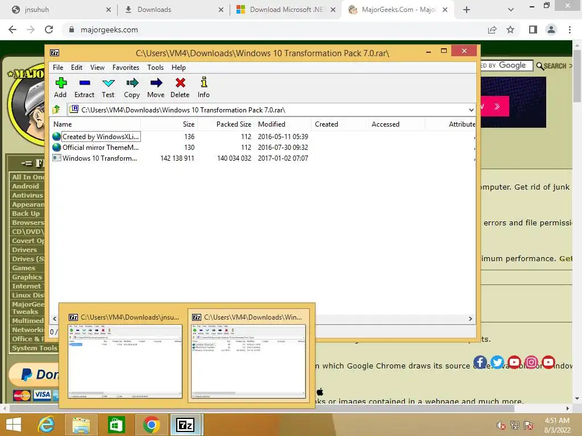Open Games category on MajorGeeks sidebar
This screenshot has width=582, height=436.
click(23, 268)
